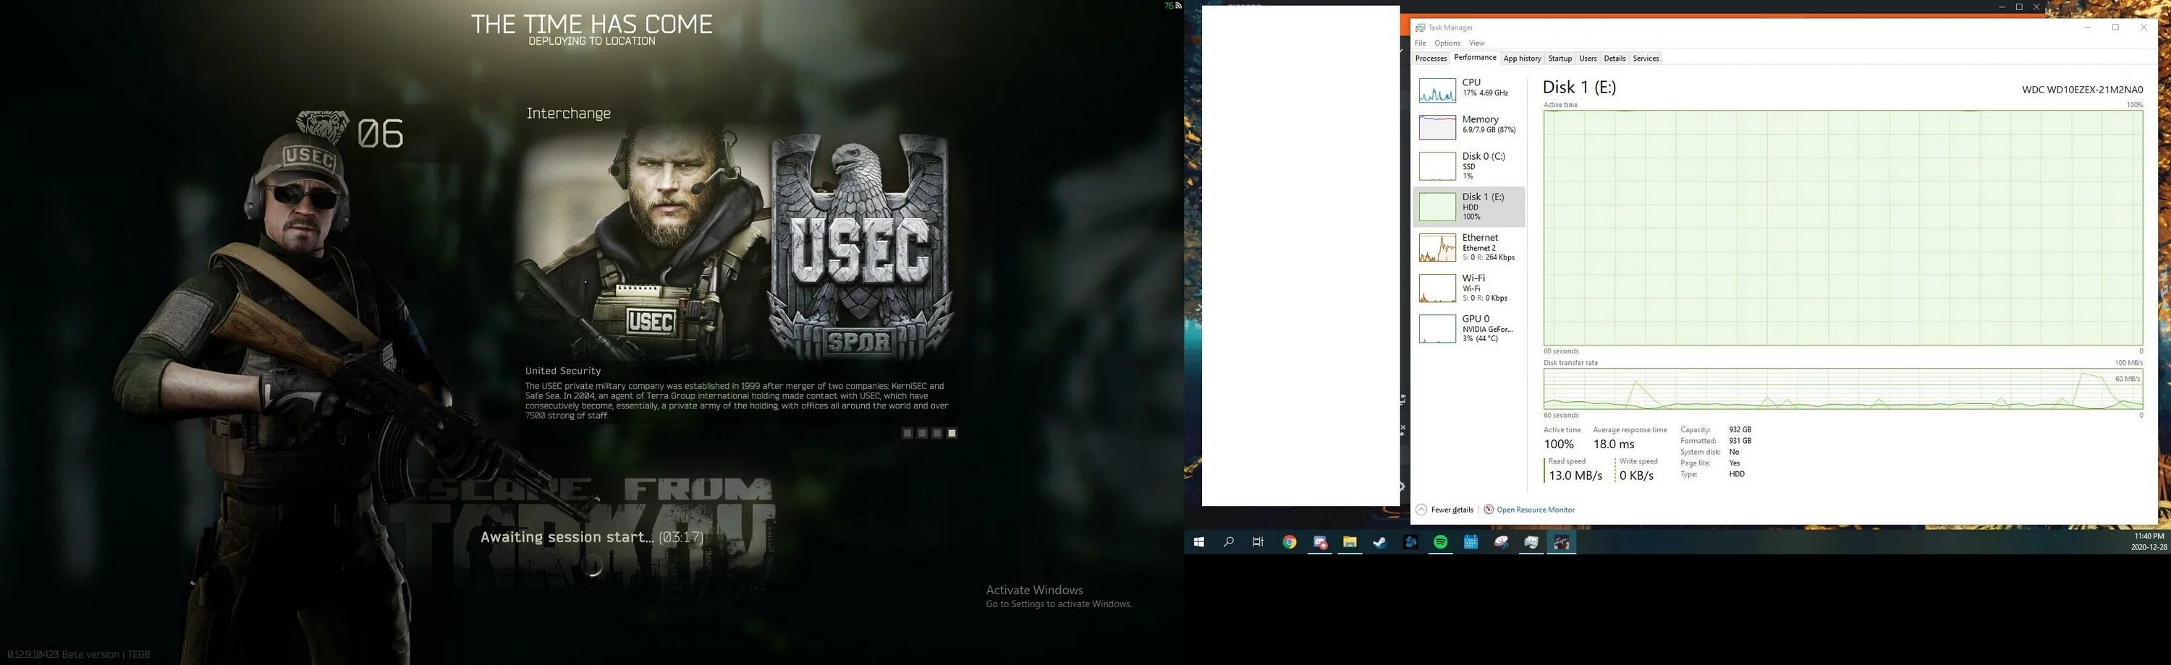The width and height of the screenshot is (2171, 665).
Task: Open the Options menu in Task Manager
Action: 1447,43
